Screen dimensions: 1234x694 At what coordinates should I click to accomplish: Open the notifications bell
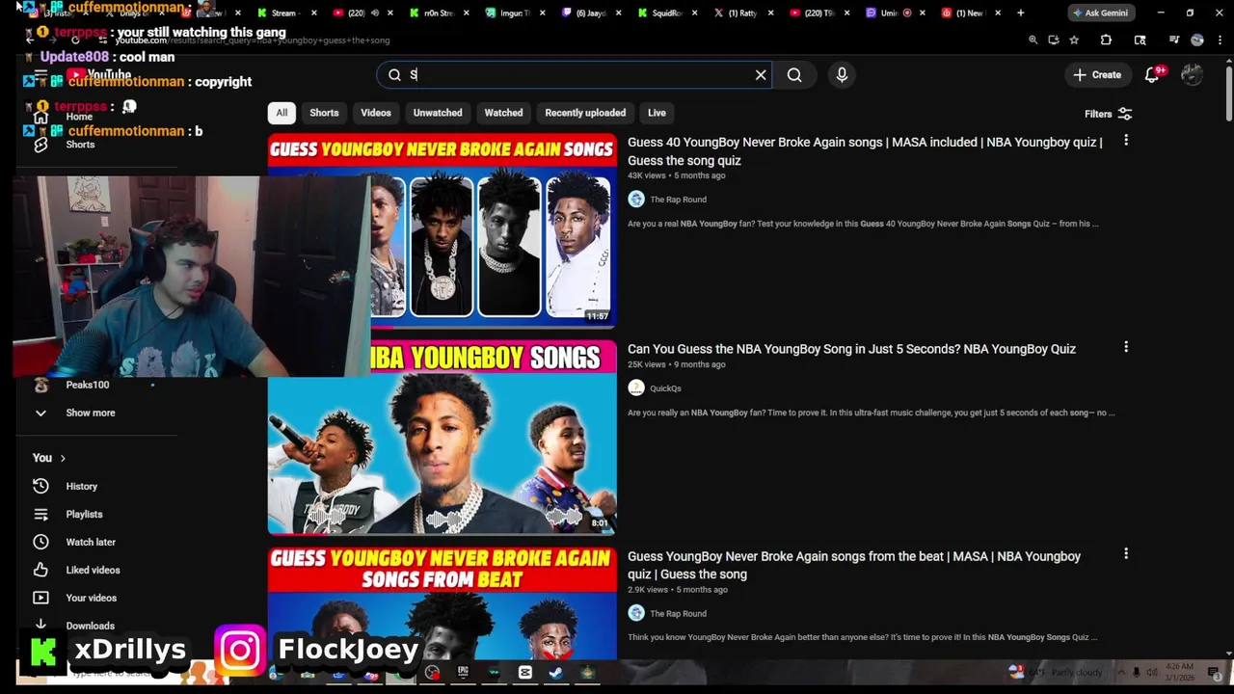(1152, 75)
